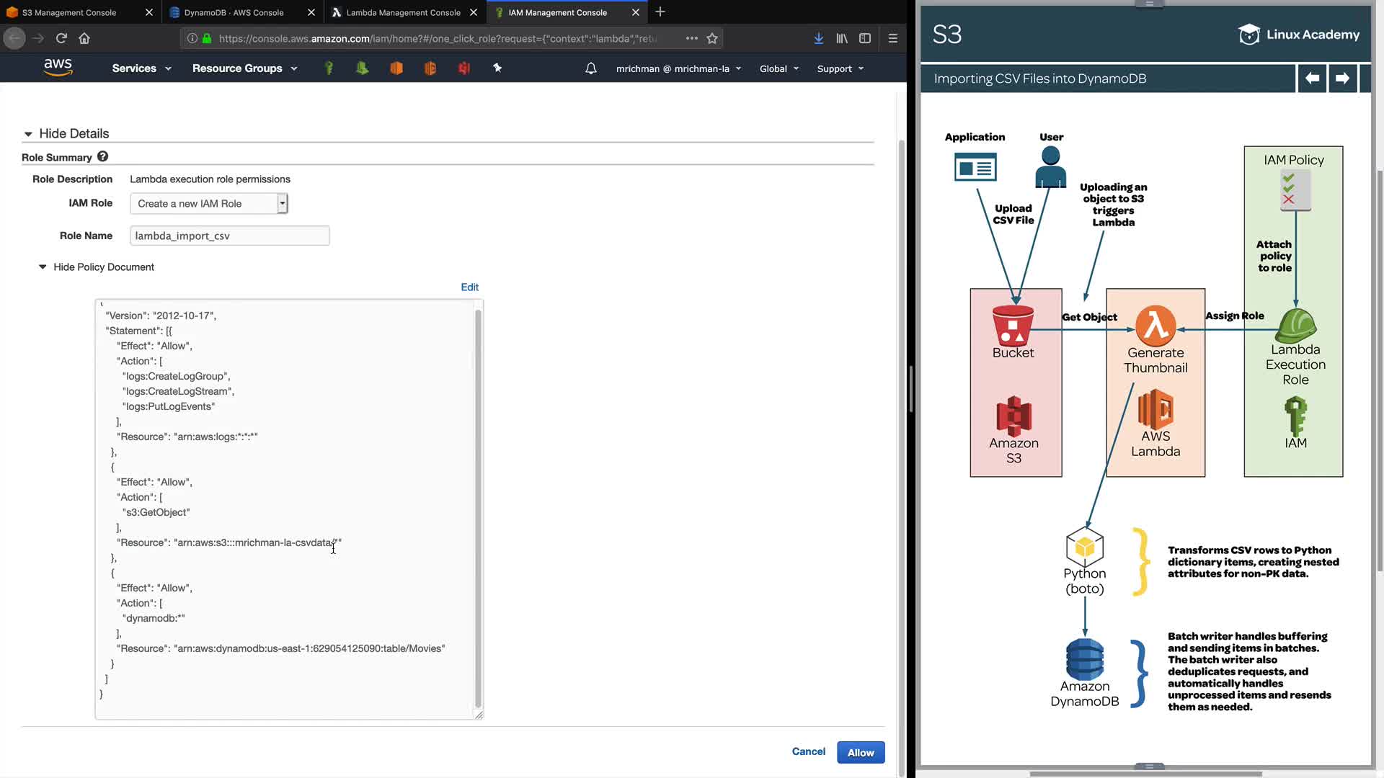This screenshot has width=1384, height=778.
Task: Click the AWS logo home icon
Action: [58, 67]
